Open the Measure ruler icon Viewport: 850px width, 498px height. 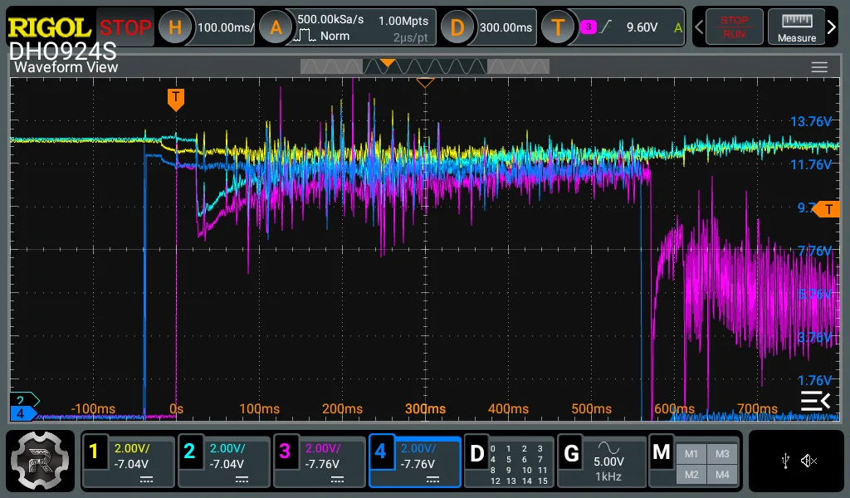796,27
